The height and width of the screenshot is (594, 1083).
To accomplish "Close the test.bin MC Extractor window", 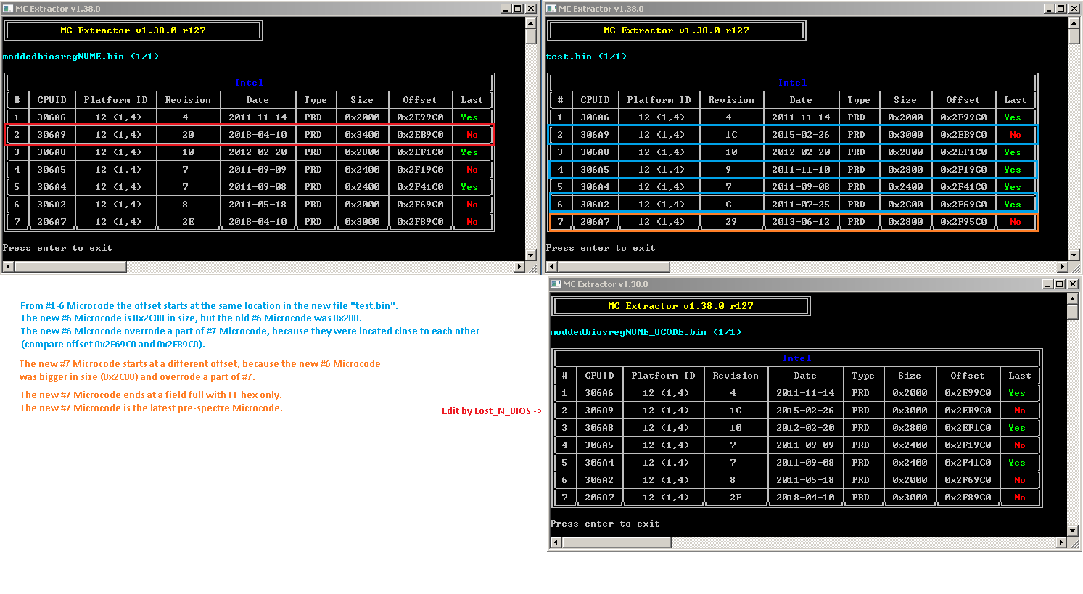I will point(1074,9).
